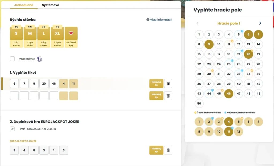Enable the Multistávka checkbox

pos(12,58)
